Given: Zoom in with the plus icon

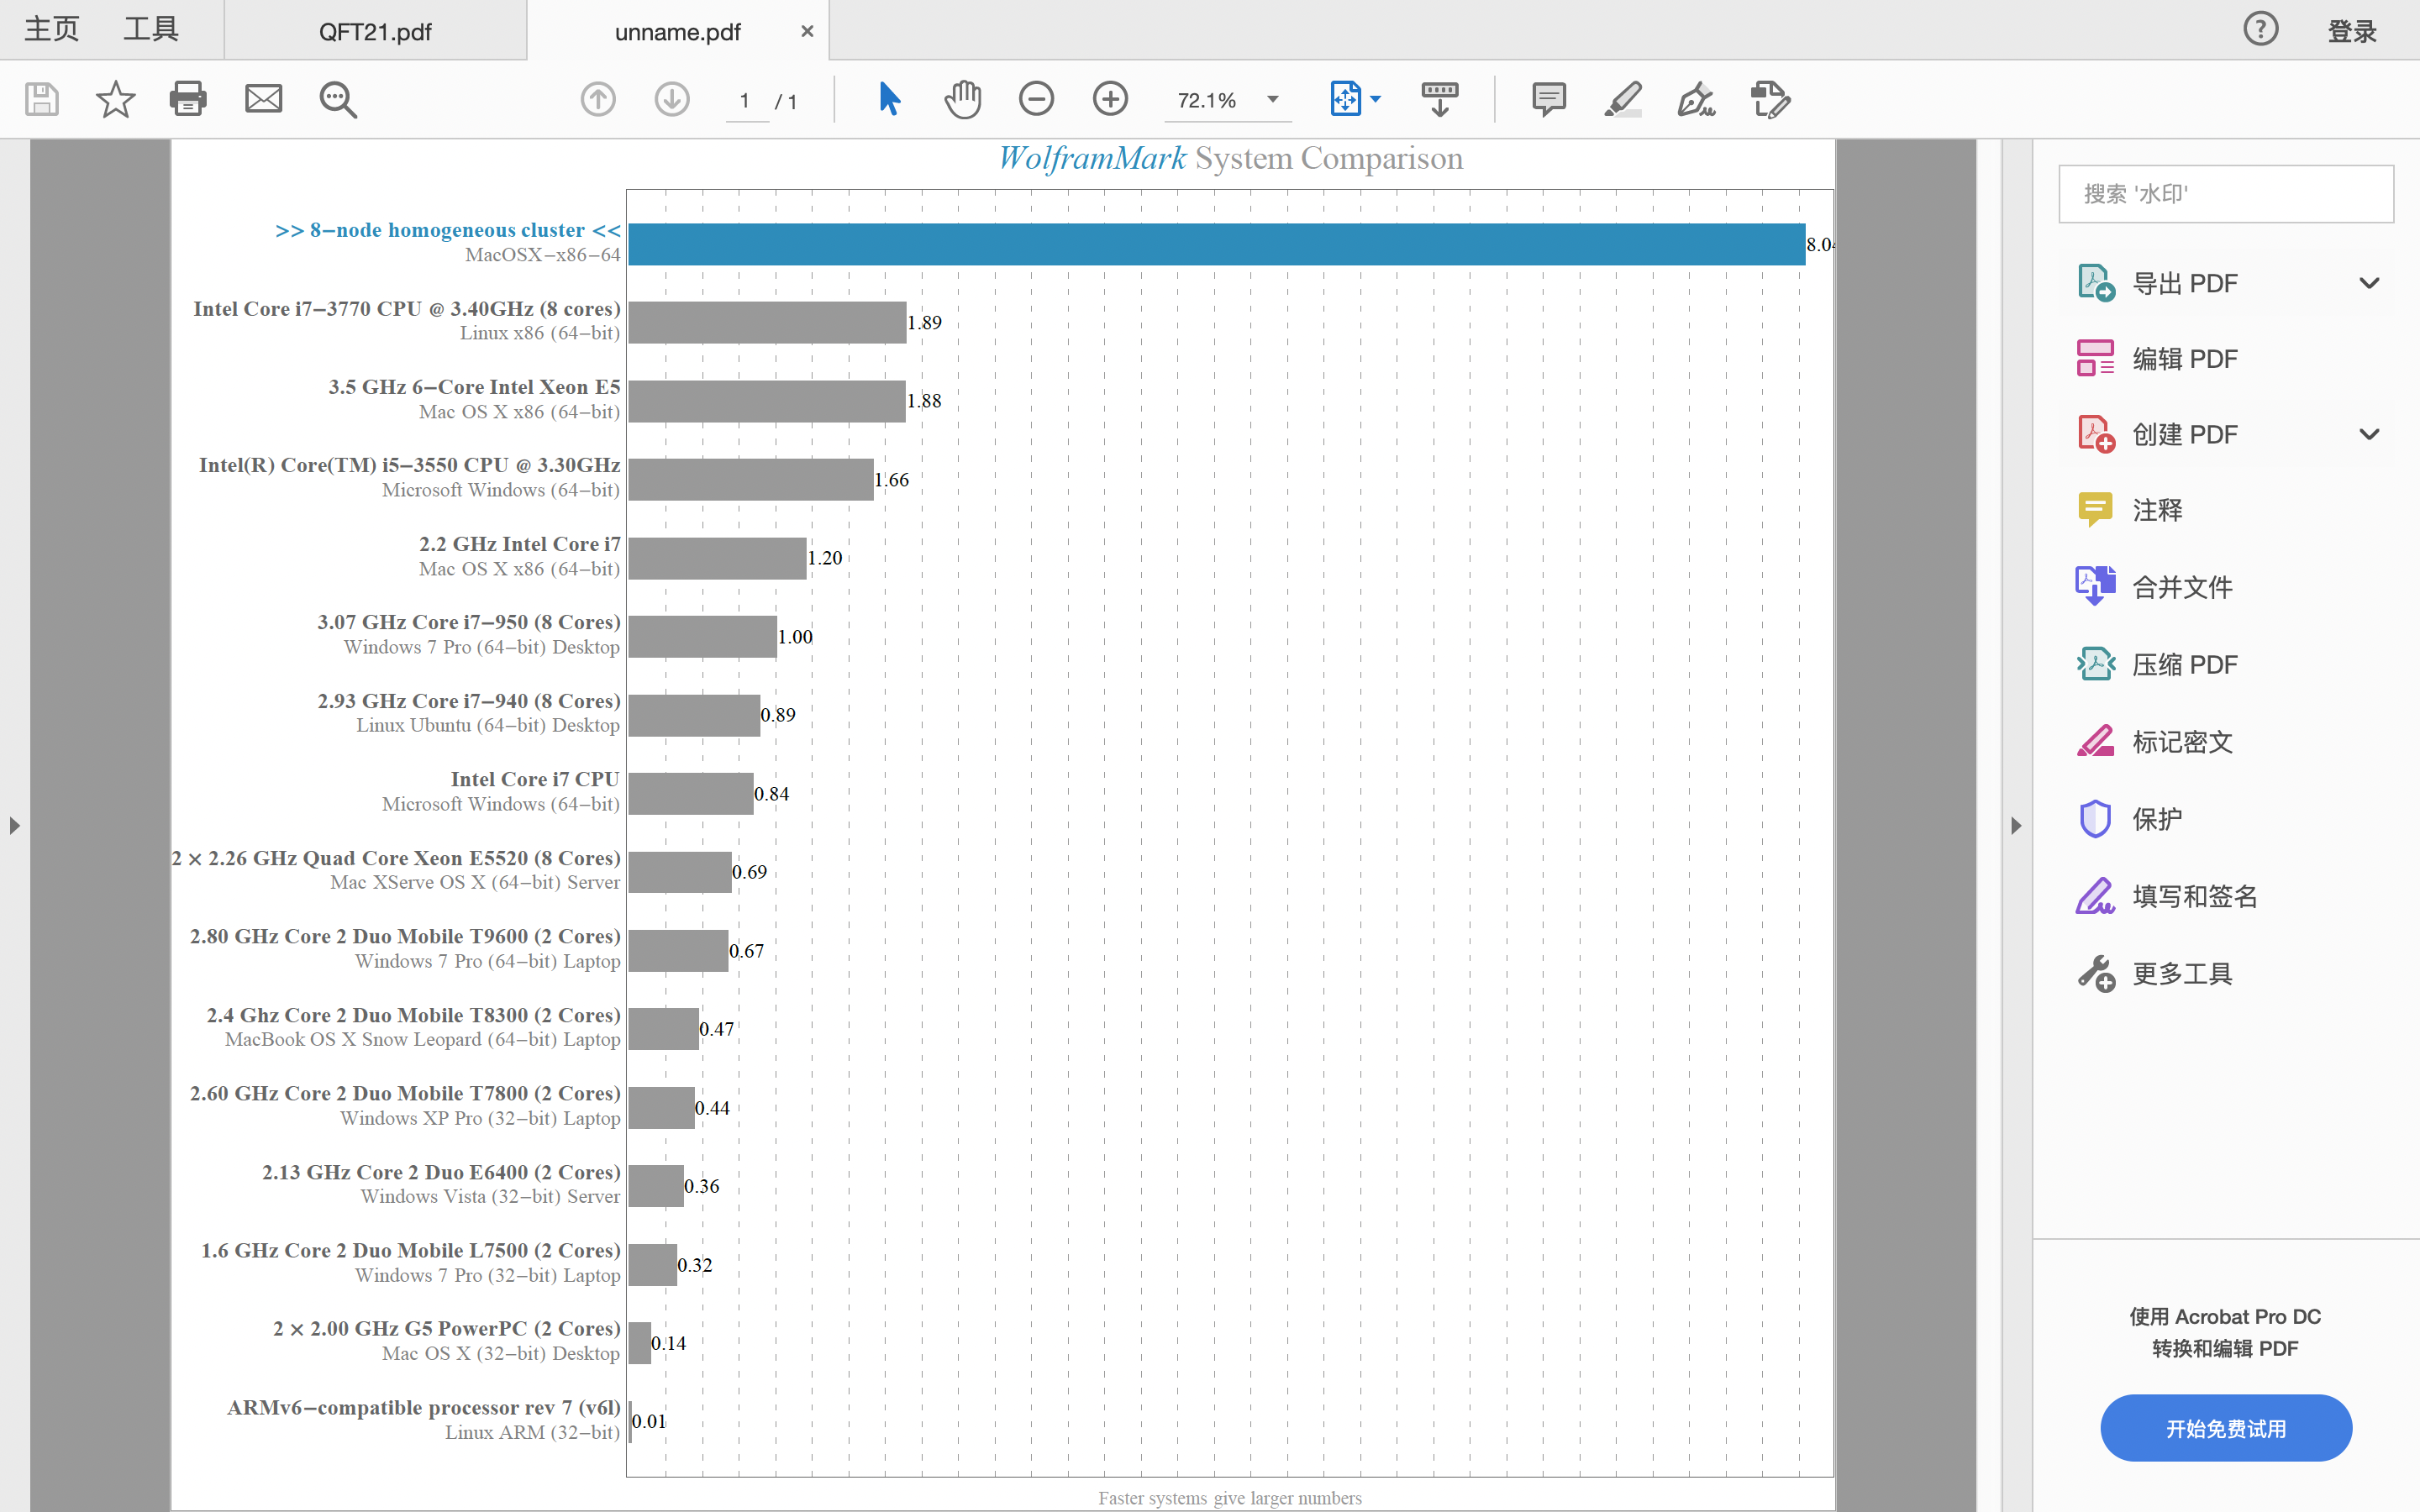Looking at the screenshot, I should tap(1110, 99).
